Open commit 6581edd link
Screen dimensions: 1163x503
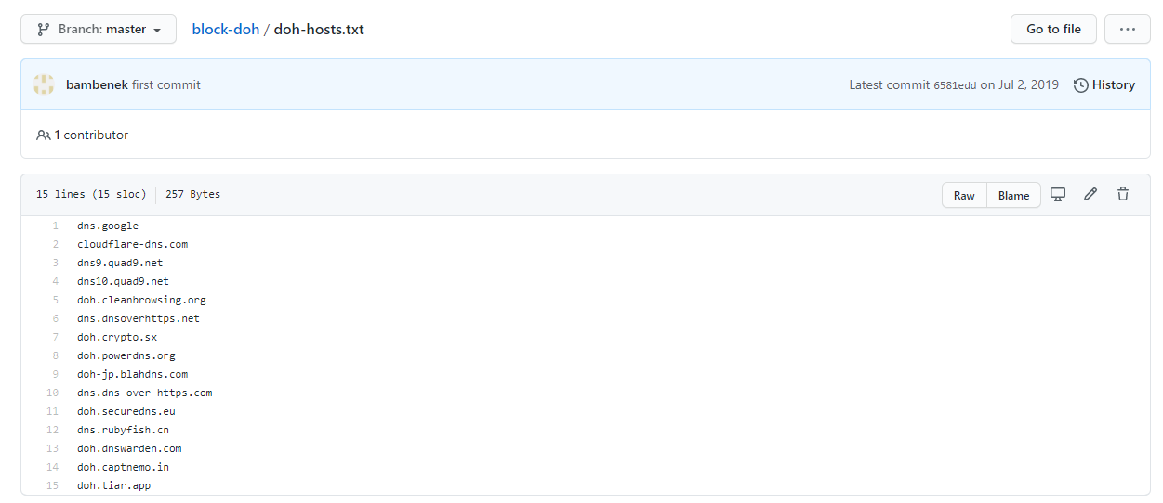click(955, 84)
